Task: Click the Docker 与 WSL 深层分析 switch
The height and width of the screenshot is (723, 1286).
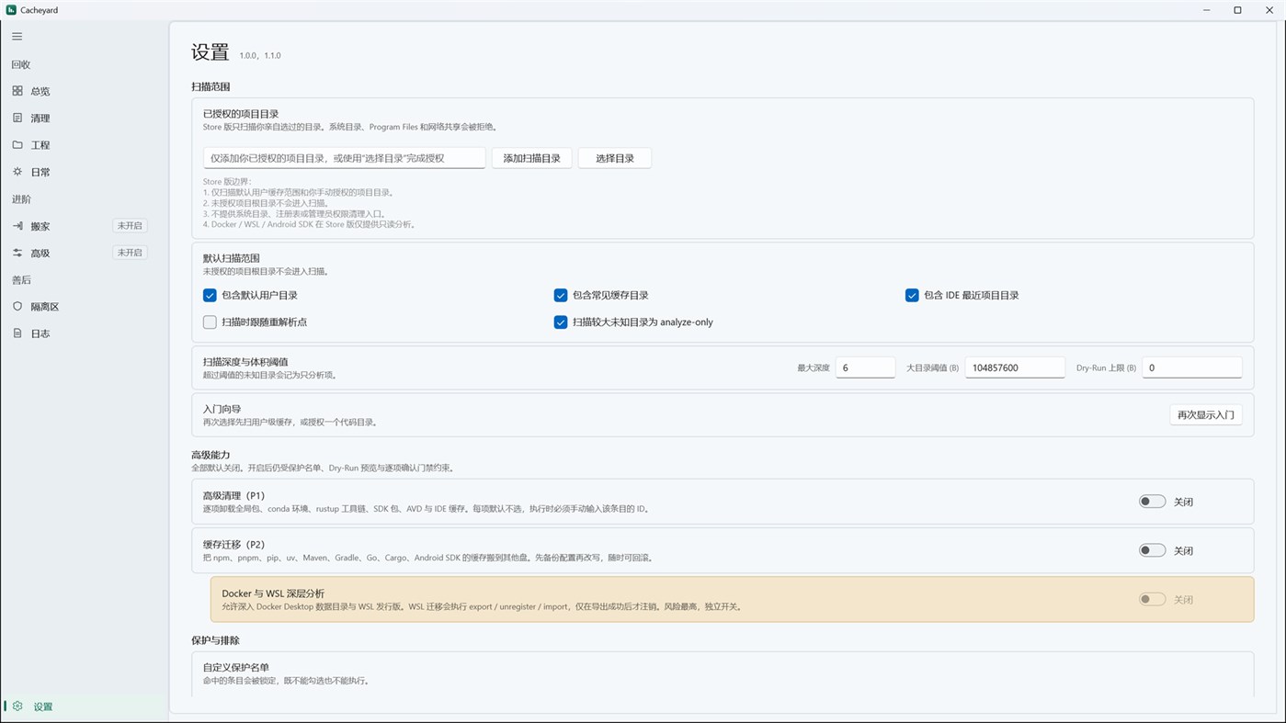Action: coord(1152,599)
